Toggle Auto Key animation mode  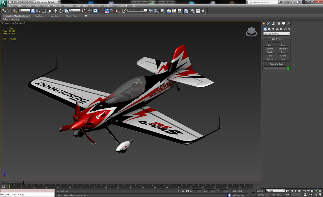[x=261, y=191]
